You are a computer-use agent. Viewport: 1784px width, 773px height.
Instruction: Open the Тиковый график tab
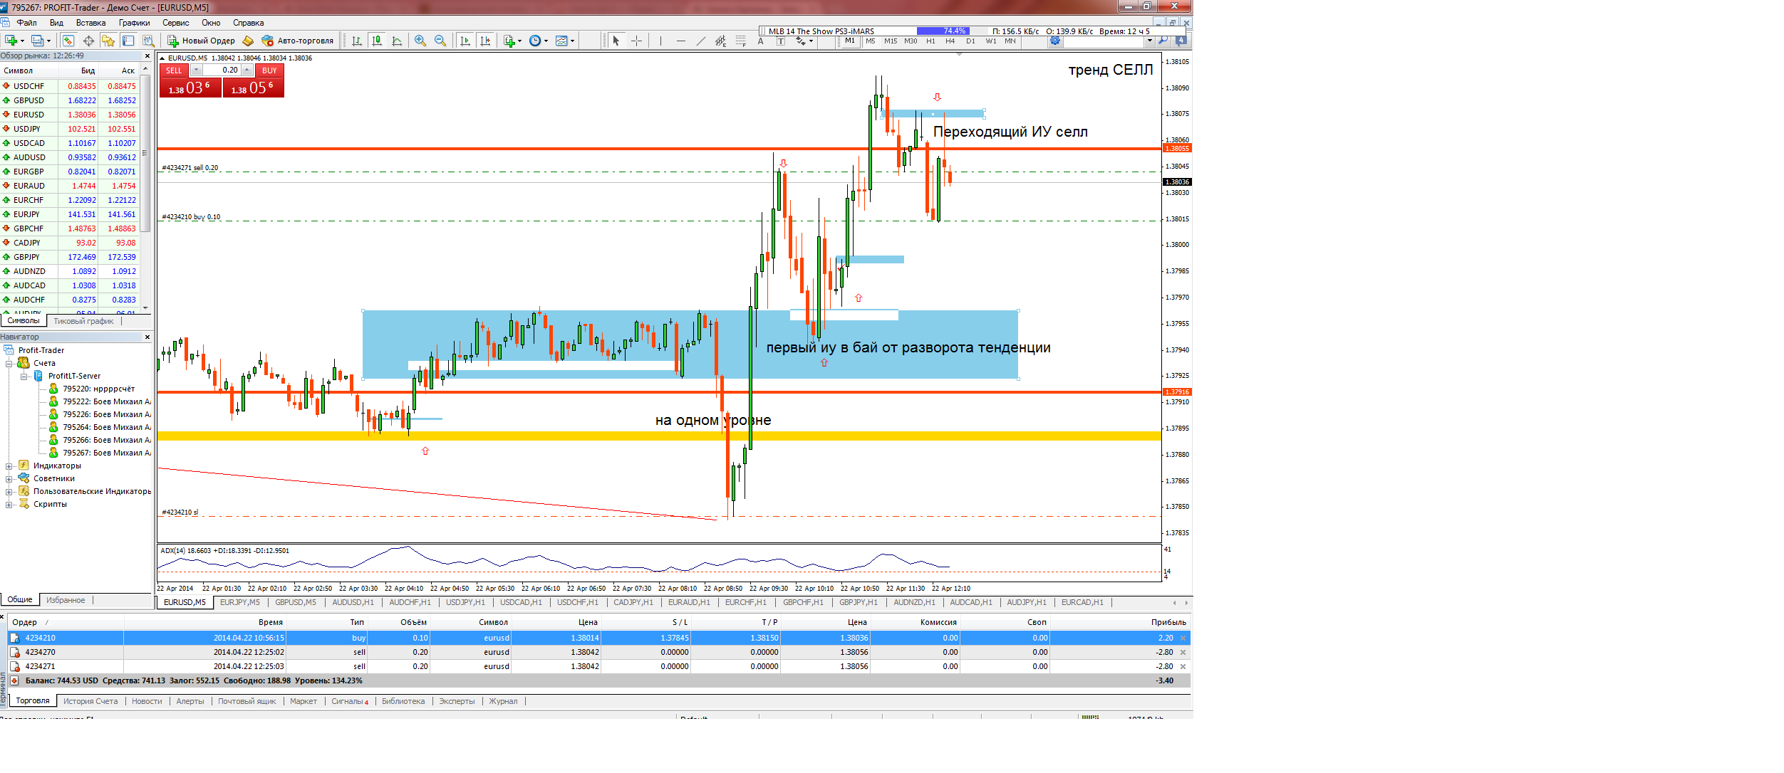83,321
